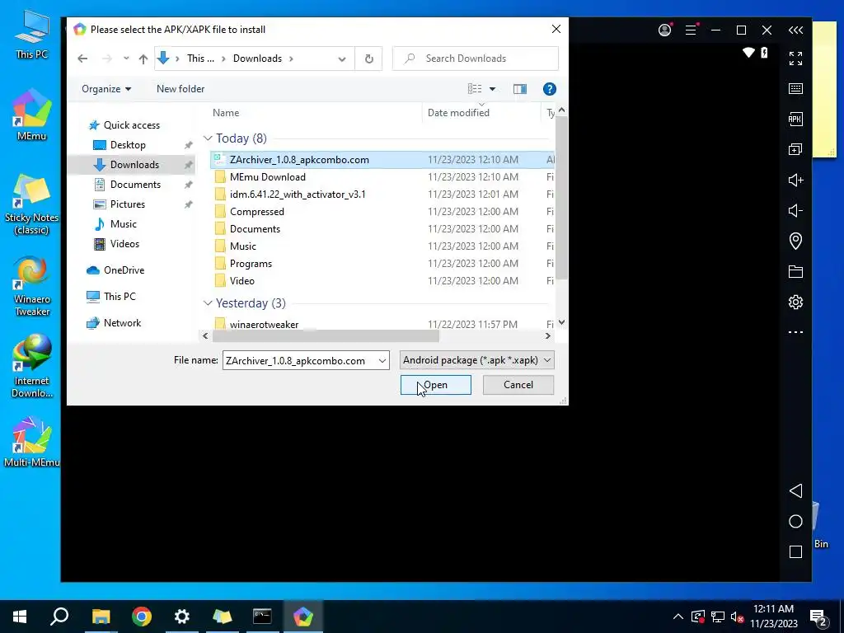844x633 pixels.
Task: Click the File name text field
Action: 300,361
